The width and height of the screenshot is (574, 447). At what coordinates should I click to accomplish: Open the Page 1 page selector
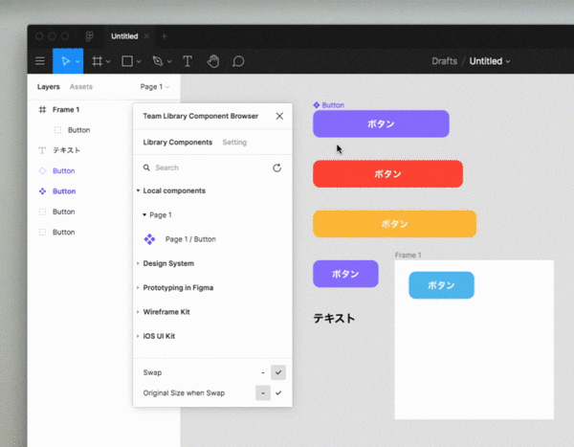[155, 87]
